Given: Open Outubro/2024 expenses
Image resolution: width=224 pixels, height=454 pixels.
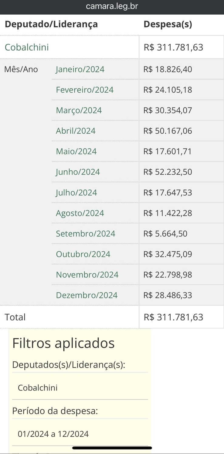Looking at the screenshot, I should [83, 254].
